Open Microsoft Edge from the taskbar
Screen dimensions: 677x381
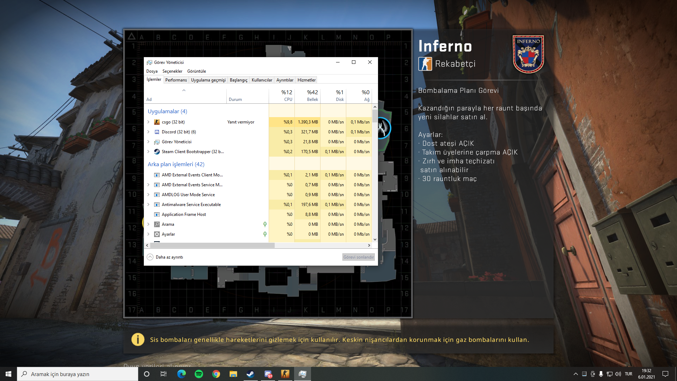182,374
